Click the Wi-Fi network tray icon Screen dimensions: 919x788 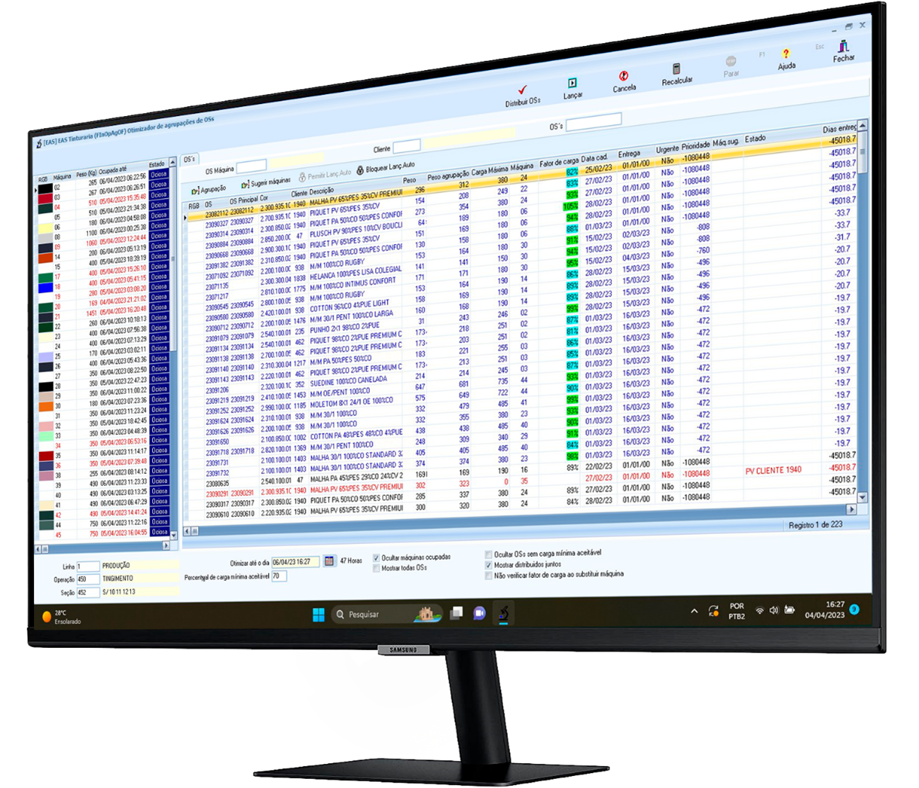click(759, 610)
